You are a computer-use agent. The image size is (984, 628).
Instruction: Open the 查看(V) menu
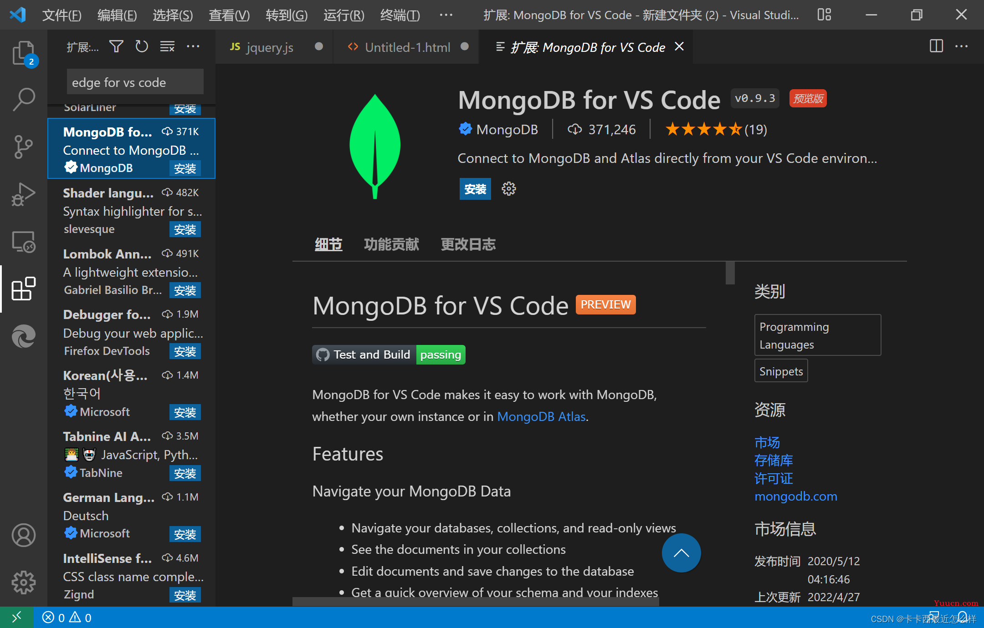pos(229,15)
